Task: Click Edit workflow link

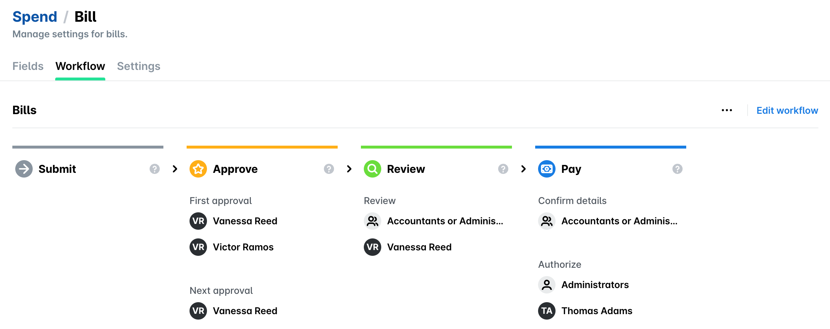Action: point(787,111)
